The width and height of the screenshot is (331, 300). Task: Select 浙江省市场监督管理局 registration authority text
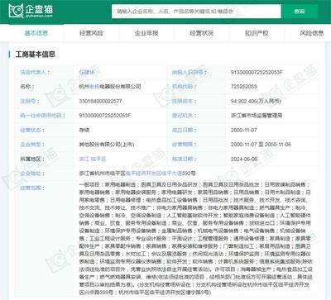pyautogui.click(x=257, y=116)
